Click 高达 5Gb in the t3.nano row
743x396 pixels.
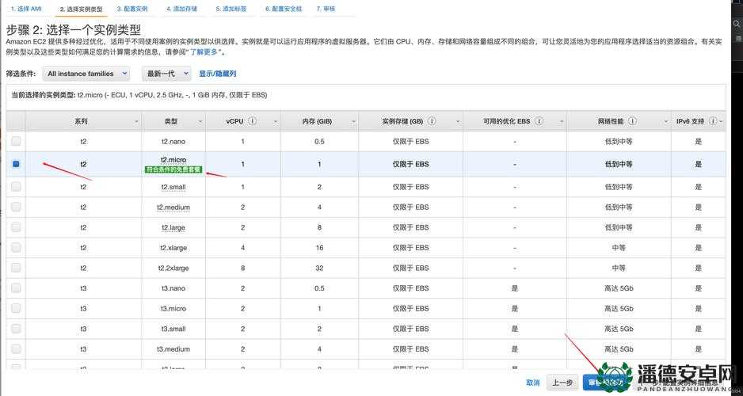[619, 288]
